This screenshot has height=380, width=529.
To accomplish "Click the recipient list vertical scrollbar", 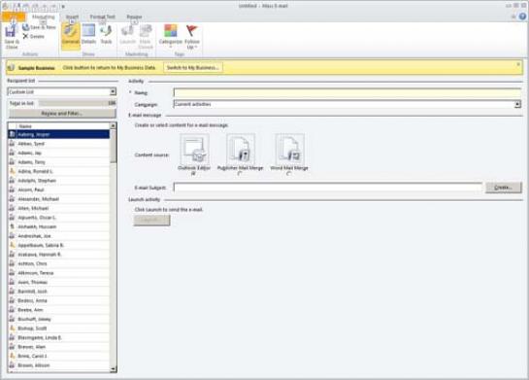I will [x=113, y=248].
